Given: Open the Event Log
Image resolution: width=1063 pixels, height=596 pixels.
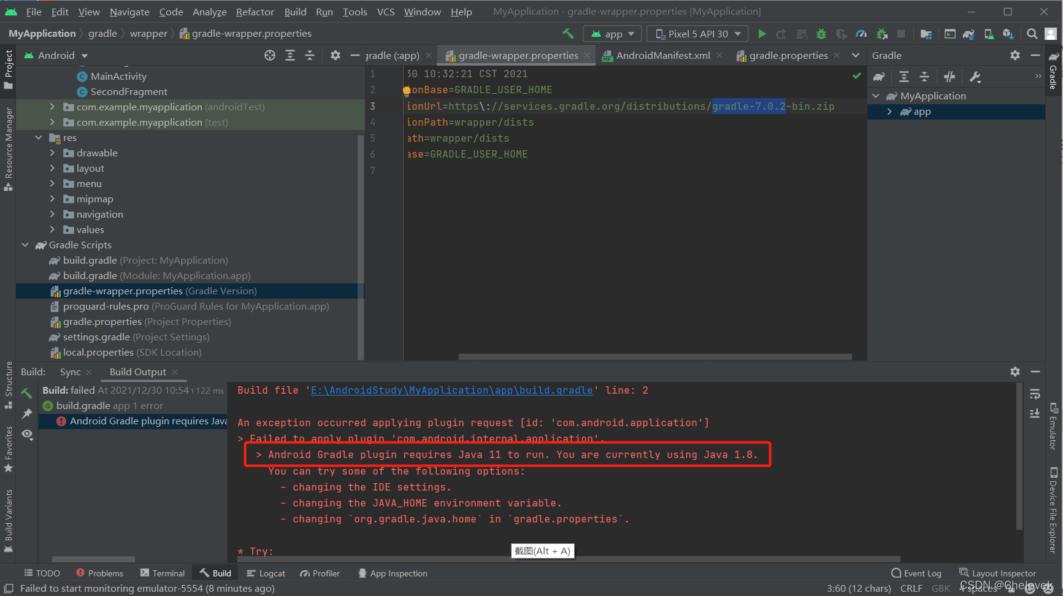Looking at the screenshot, I should 916,573.
